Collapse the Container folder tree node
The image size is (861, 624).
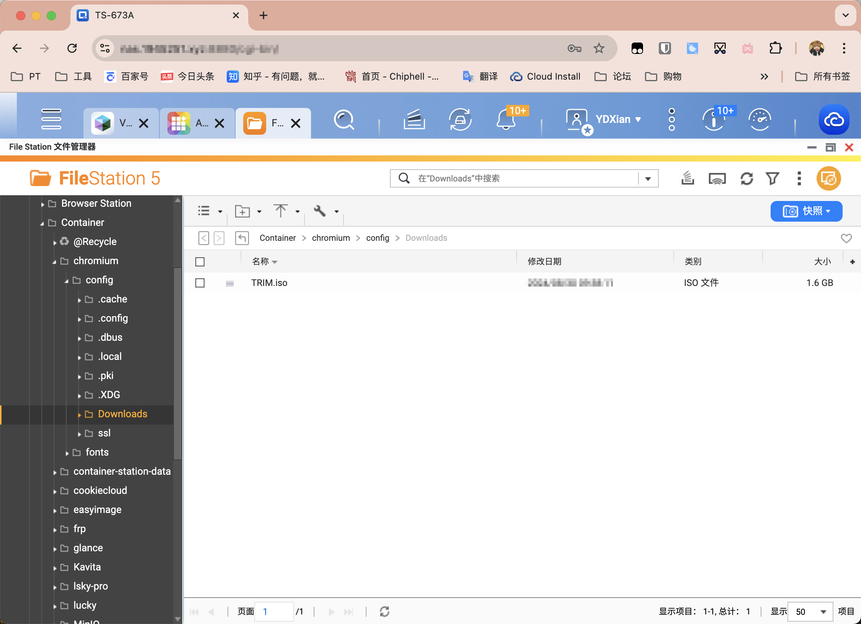tap(42, 223)
